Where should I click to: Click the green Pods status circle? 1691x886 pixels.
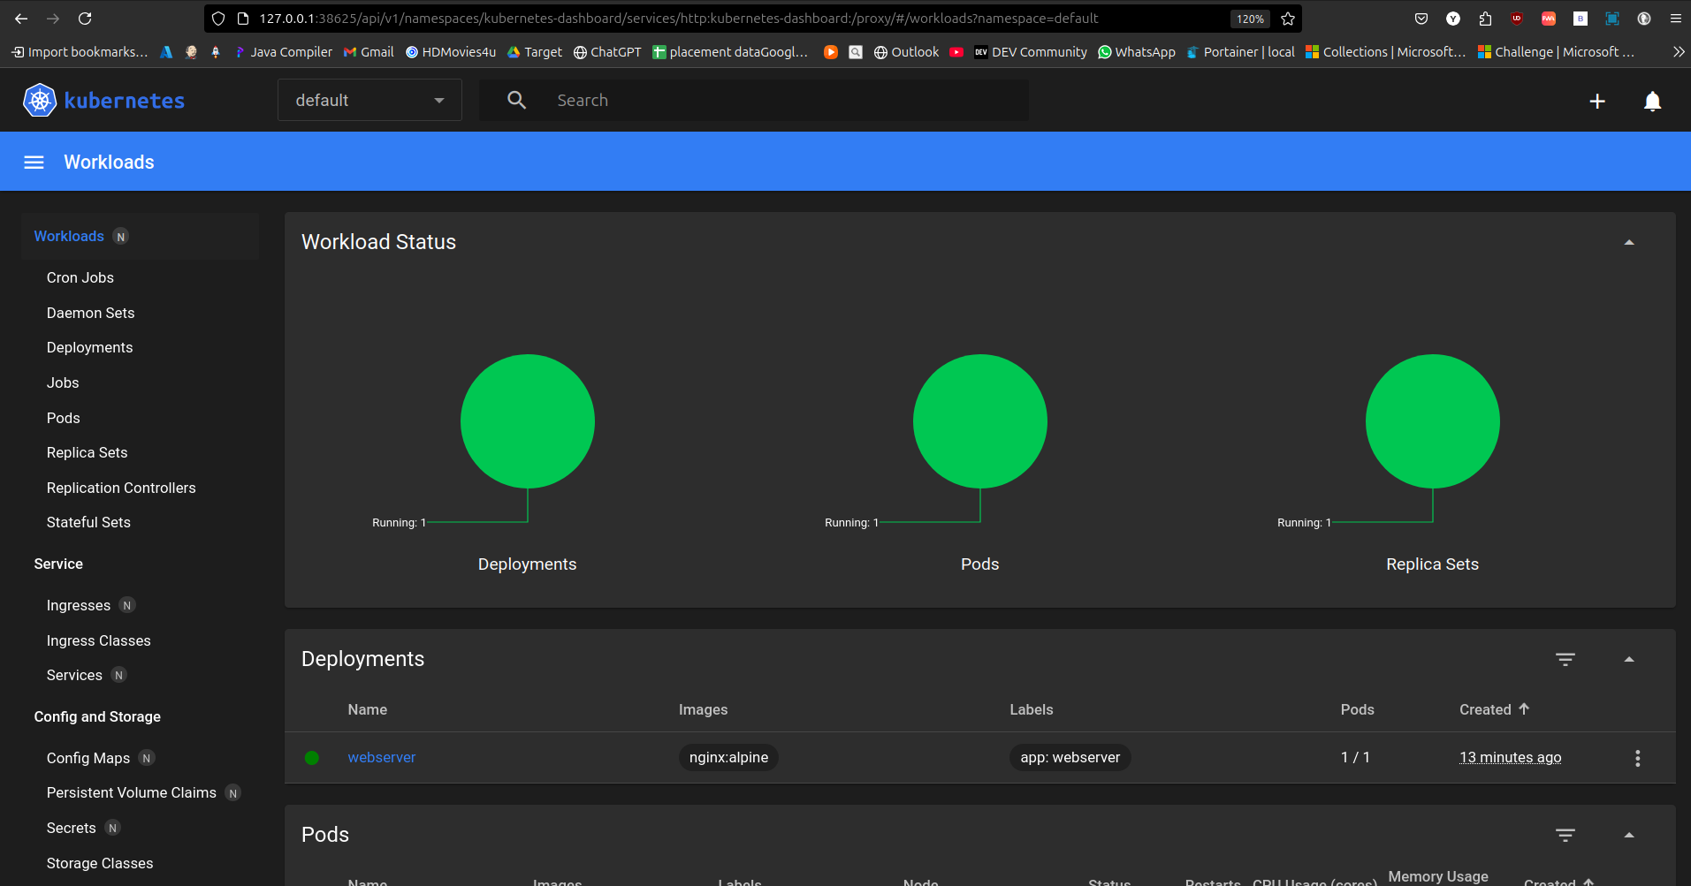979,421
